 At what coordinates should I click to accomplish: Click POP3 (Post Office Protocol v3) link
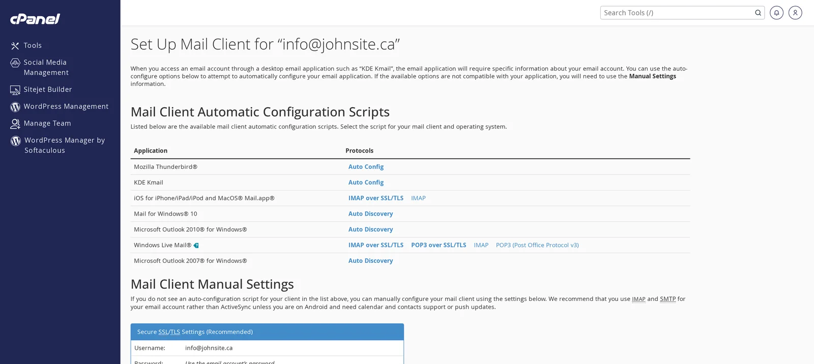tap(537, 245)
